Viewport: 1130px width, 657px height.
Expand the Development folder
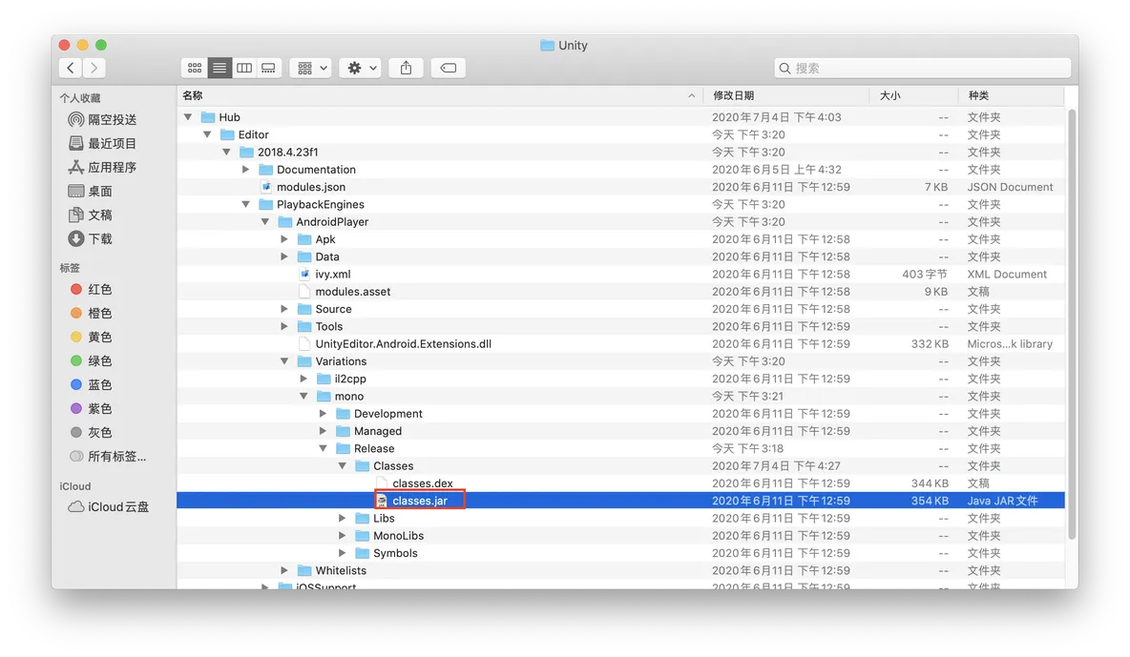point(323,414)
